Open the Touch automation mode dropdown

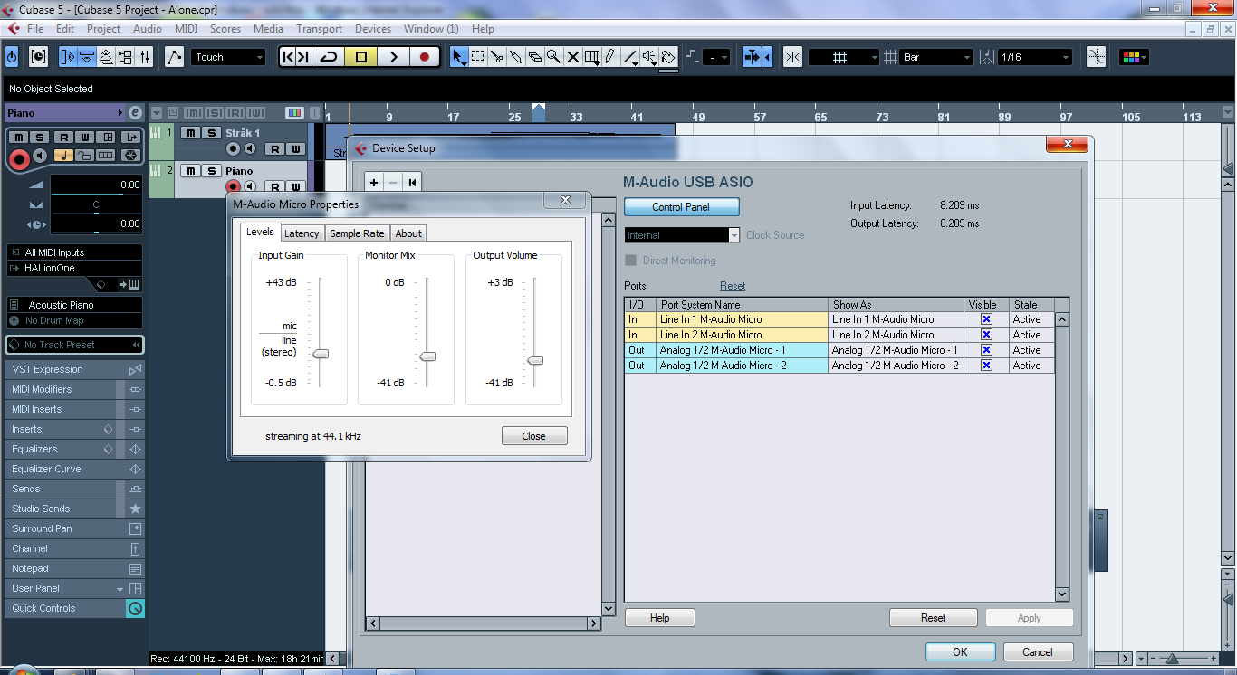click(x=228, y=57)
